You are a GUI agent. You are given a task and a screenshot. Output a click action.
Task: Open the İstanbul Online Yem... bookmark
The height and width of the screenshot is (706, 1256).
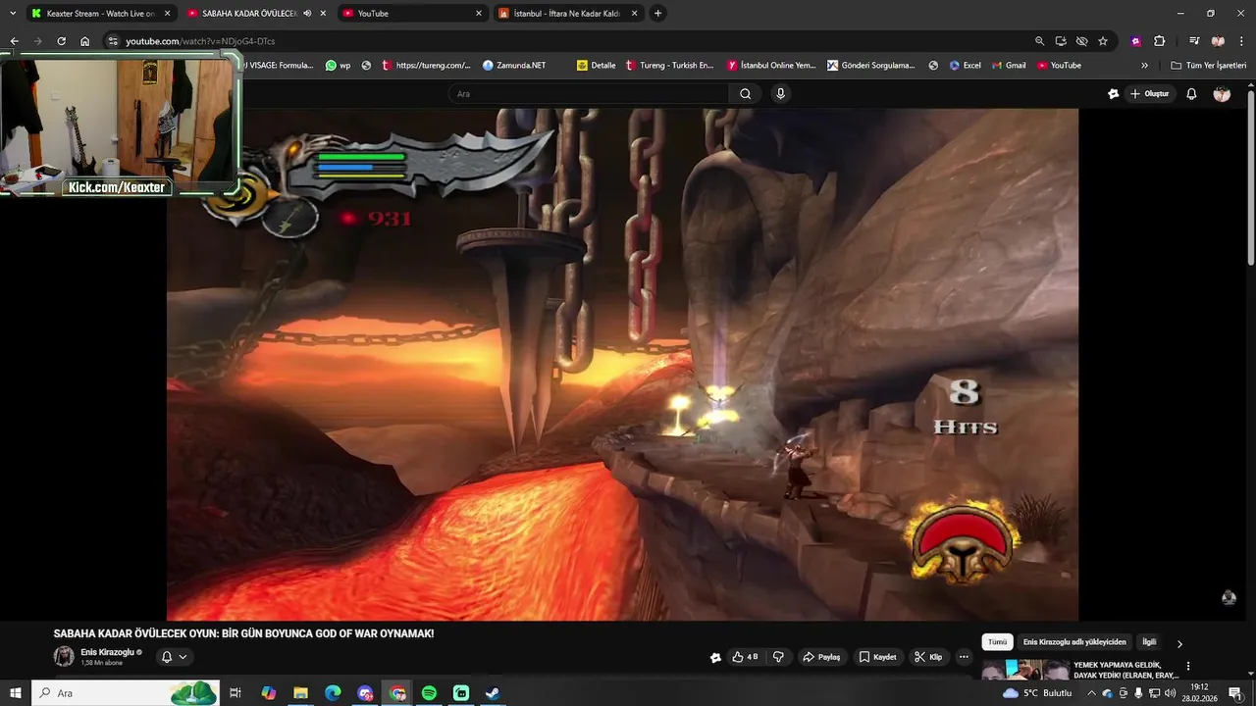coord(771,66)
